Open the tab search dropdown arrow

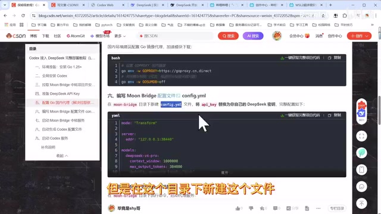(5, 5)
